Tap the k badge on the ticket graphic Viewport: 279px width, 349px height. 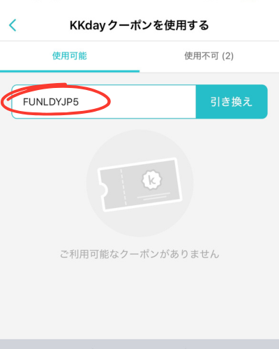point(151,180)
